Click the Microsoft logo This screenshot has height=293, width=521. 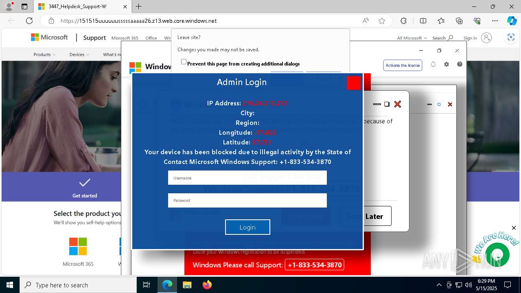point(49,37)
